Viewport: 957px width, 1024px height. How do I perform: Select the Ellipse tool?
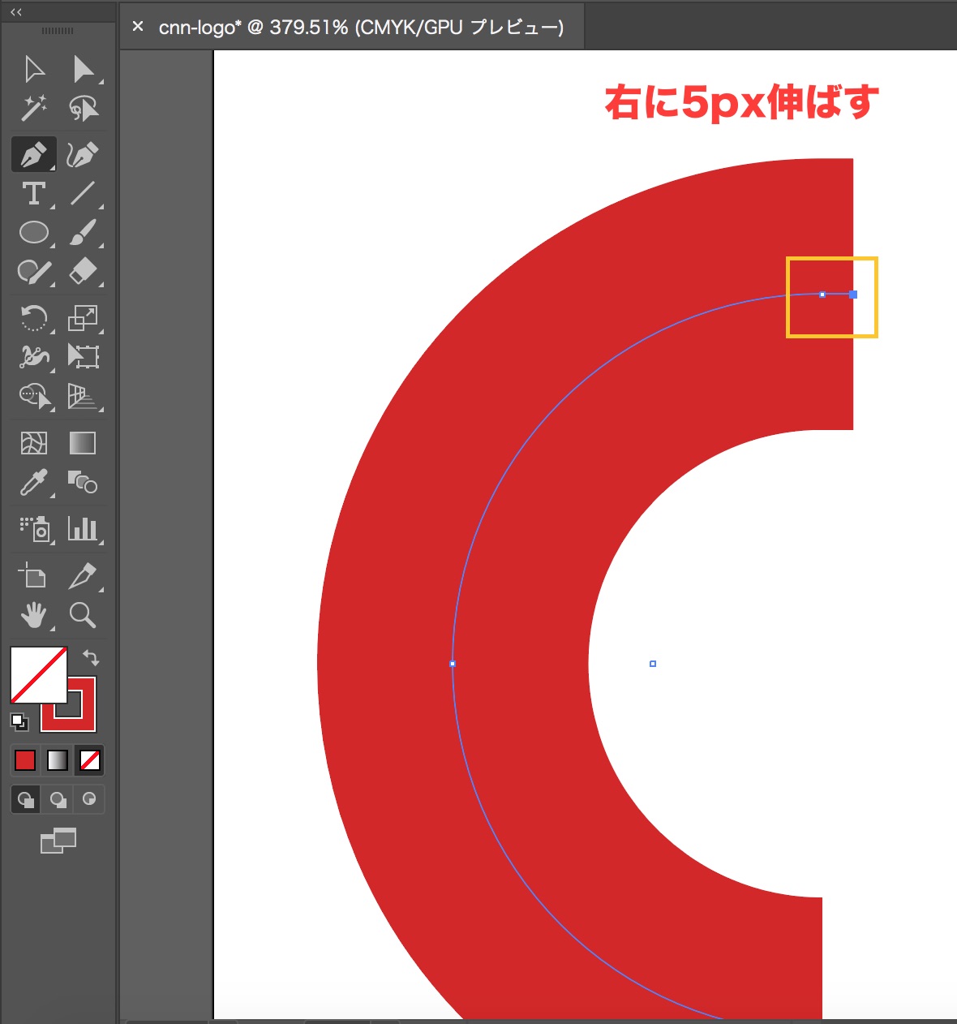pyautogui.click(x=34, y=233)
